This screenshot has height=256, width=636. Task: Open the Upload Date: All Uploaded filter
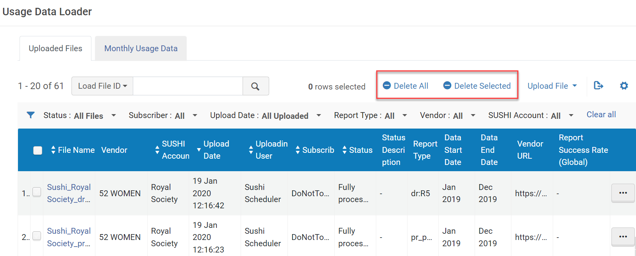[x=266, y=116]
